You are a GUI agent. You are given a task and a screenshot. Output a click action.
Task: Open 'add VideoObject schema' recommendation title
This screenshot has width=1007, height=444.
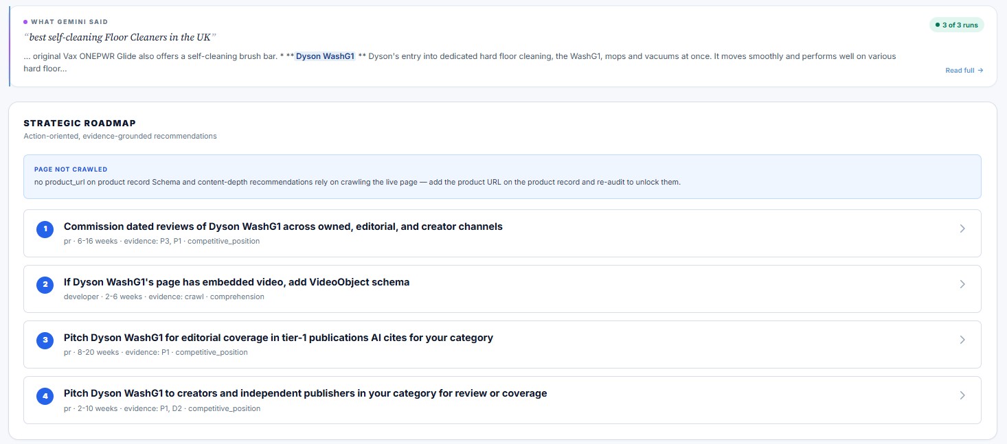coord(236,282)
